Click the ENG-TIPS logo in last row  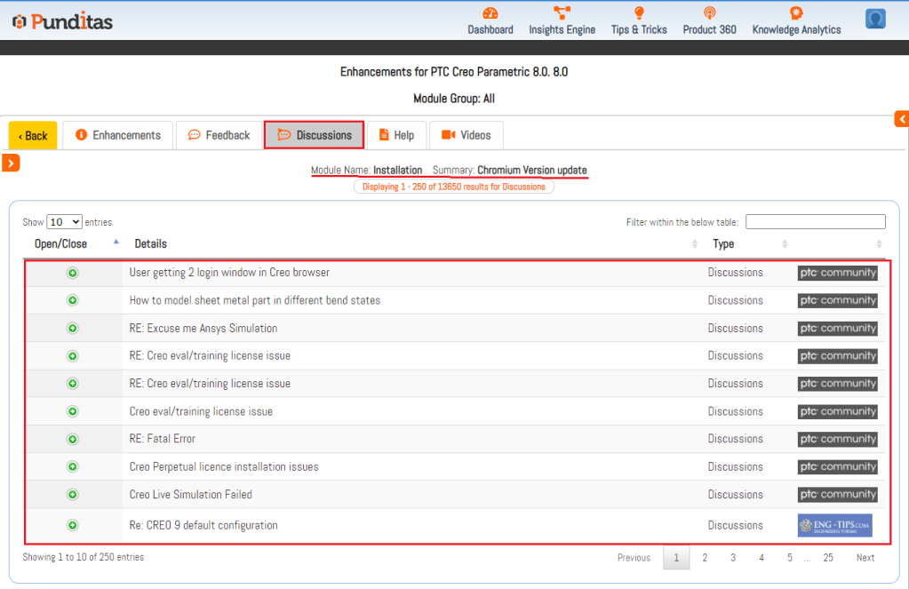point(834,525)
